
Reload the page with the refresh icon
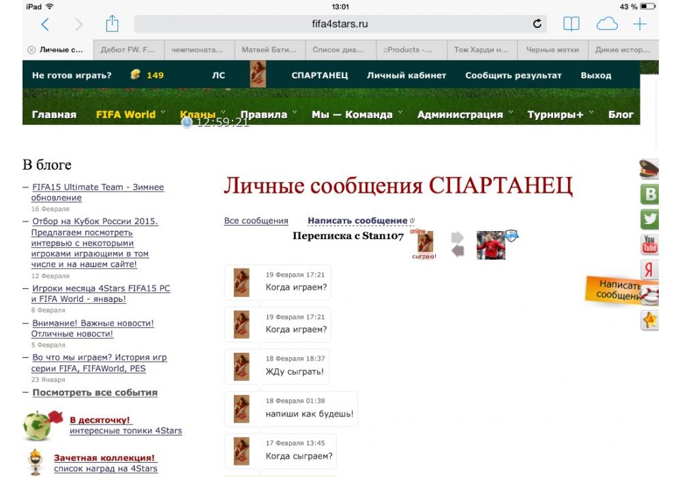point(537,25)
